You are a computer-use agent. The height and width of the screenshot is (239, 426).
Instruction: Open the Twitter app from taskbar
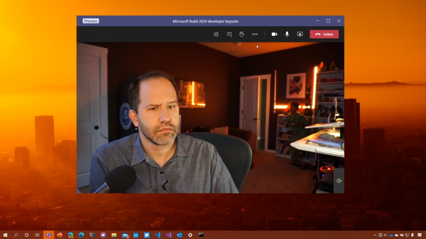tap(147, 235)
